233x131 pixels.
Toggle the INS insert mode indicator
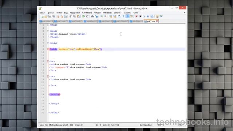click(x=180, y=125)
